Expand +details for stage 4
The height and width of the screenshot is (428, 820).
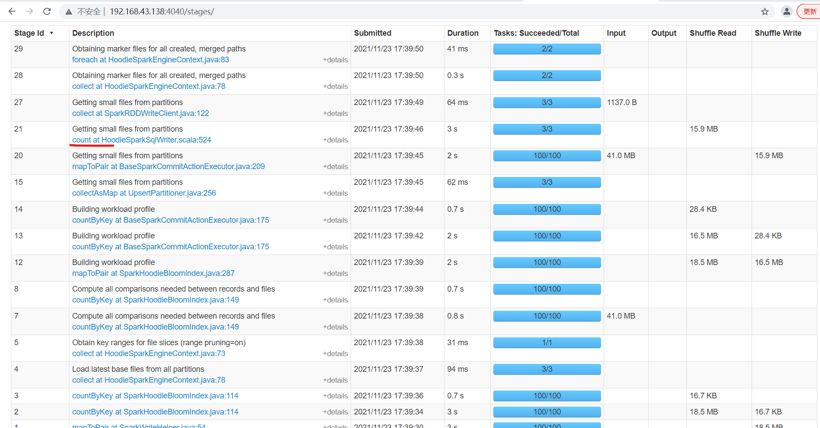(x=335, y=380)
